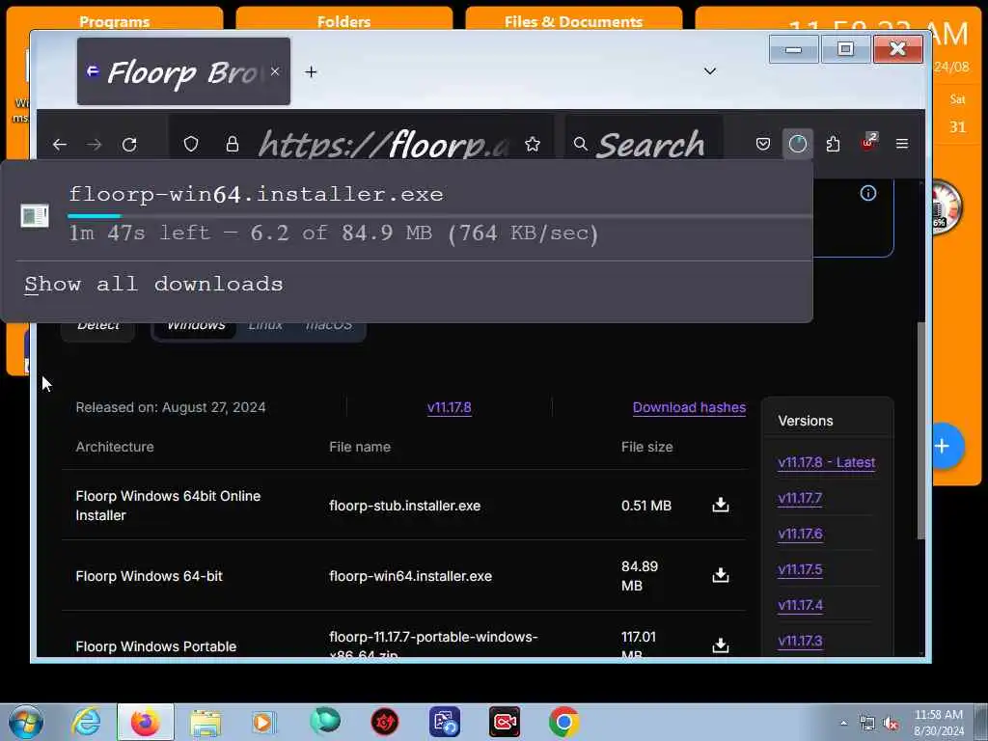Viewport: 988px width, 741px height.
Task: Click the 84.89 MB file size
Action: pyautogui.click(x=640, y=576)
